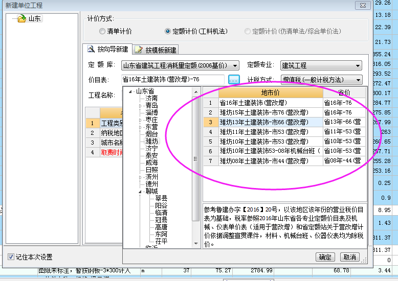Select row 潍坊15年土建装饰-市76(营改增)
The width and height of the screenshot is (398, 281).
click(284, 112)
